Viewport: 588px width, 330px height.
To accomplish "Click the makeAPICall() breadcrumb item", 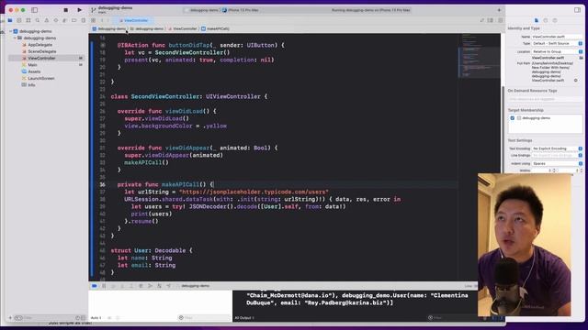I will 215,28.
